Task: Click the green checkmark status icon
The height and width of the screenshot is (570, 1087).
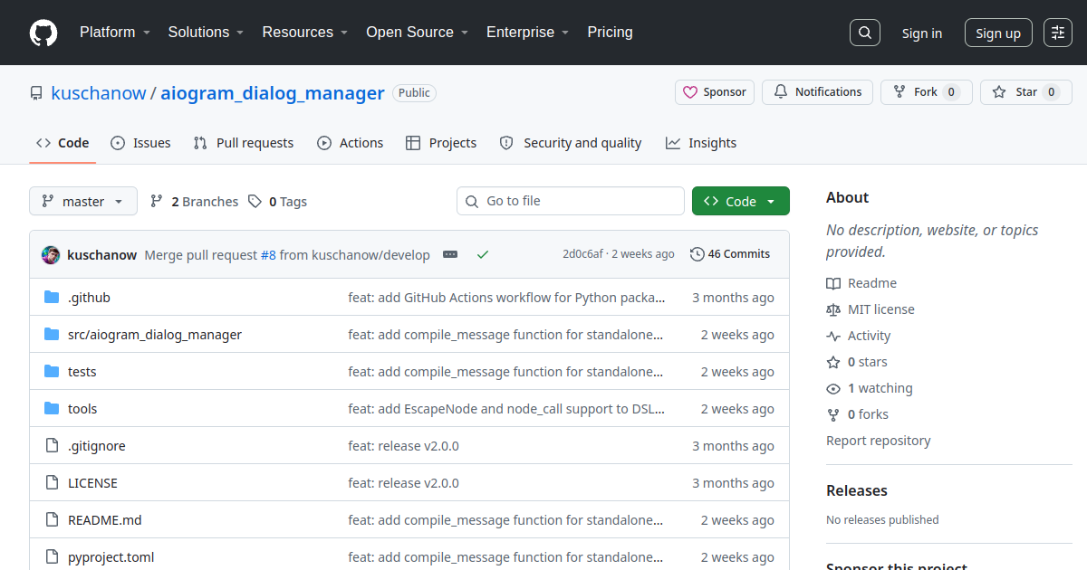Action: pyautogui.click(x=483, y=255)
